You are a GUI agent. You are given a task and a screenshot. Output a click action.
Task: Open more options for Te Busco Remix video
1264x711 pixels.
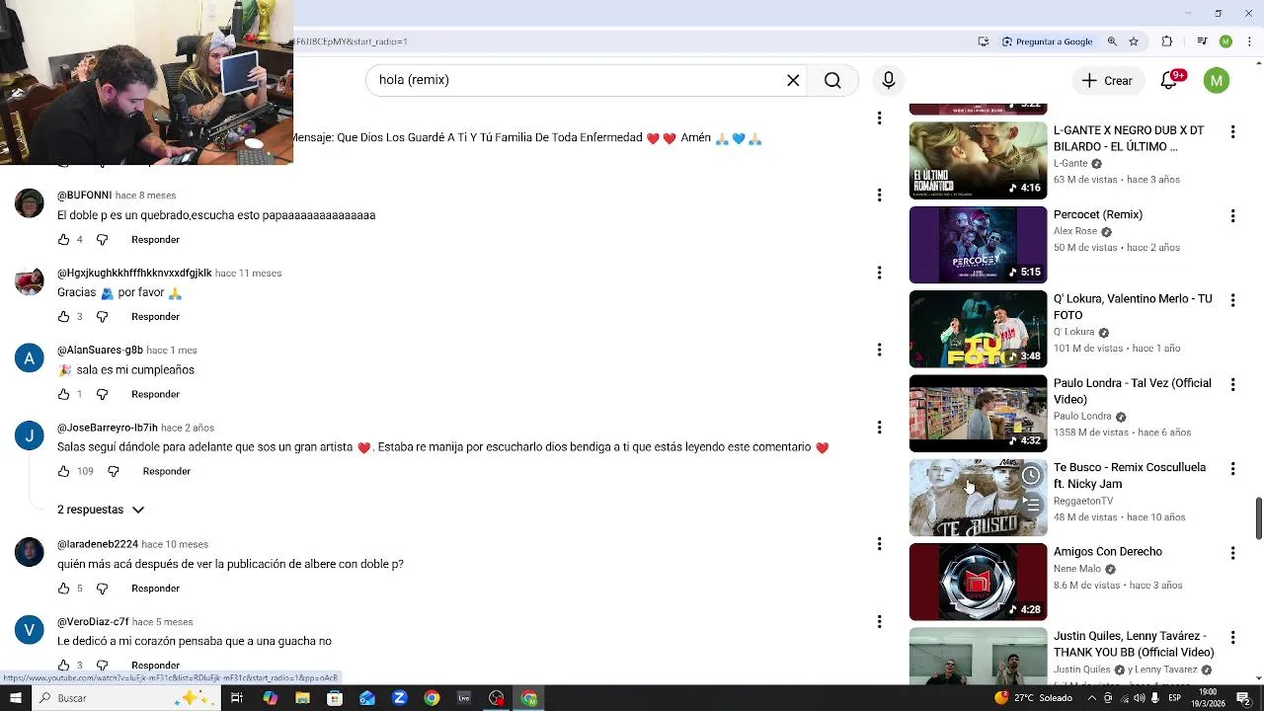[1232, 469]
